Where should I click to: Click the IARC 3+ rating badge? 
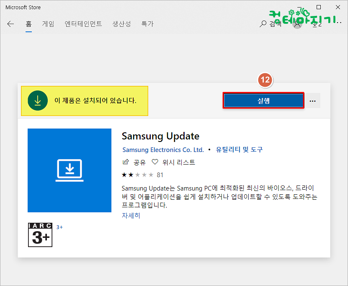pos(40,235)
